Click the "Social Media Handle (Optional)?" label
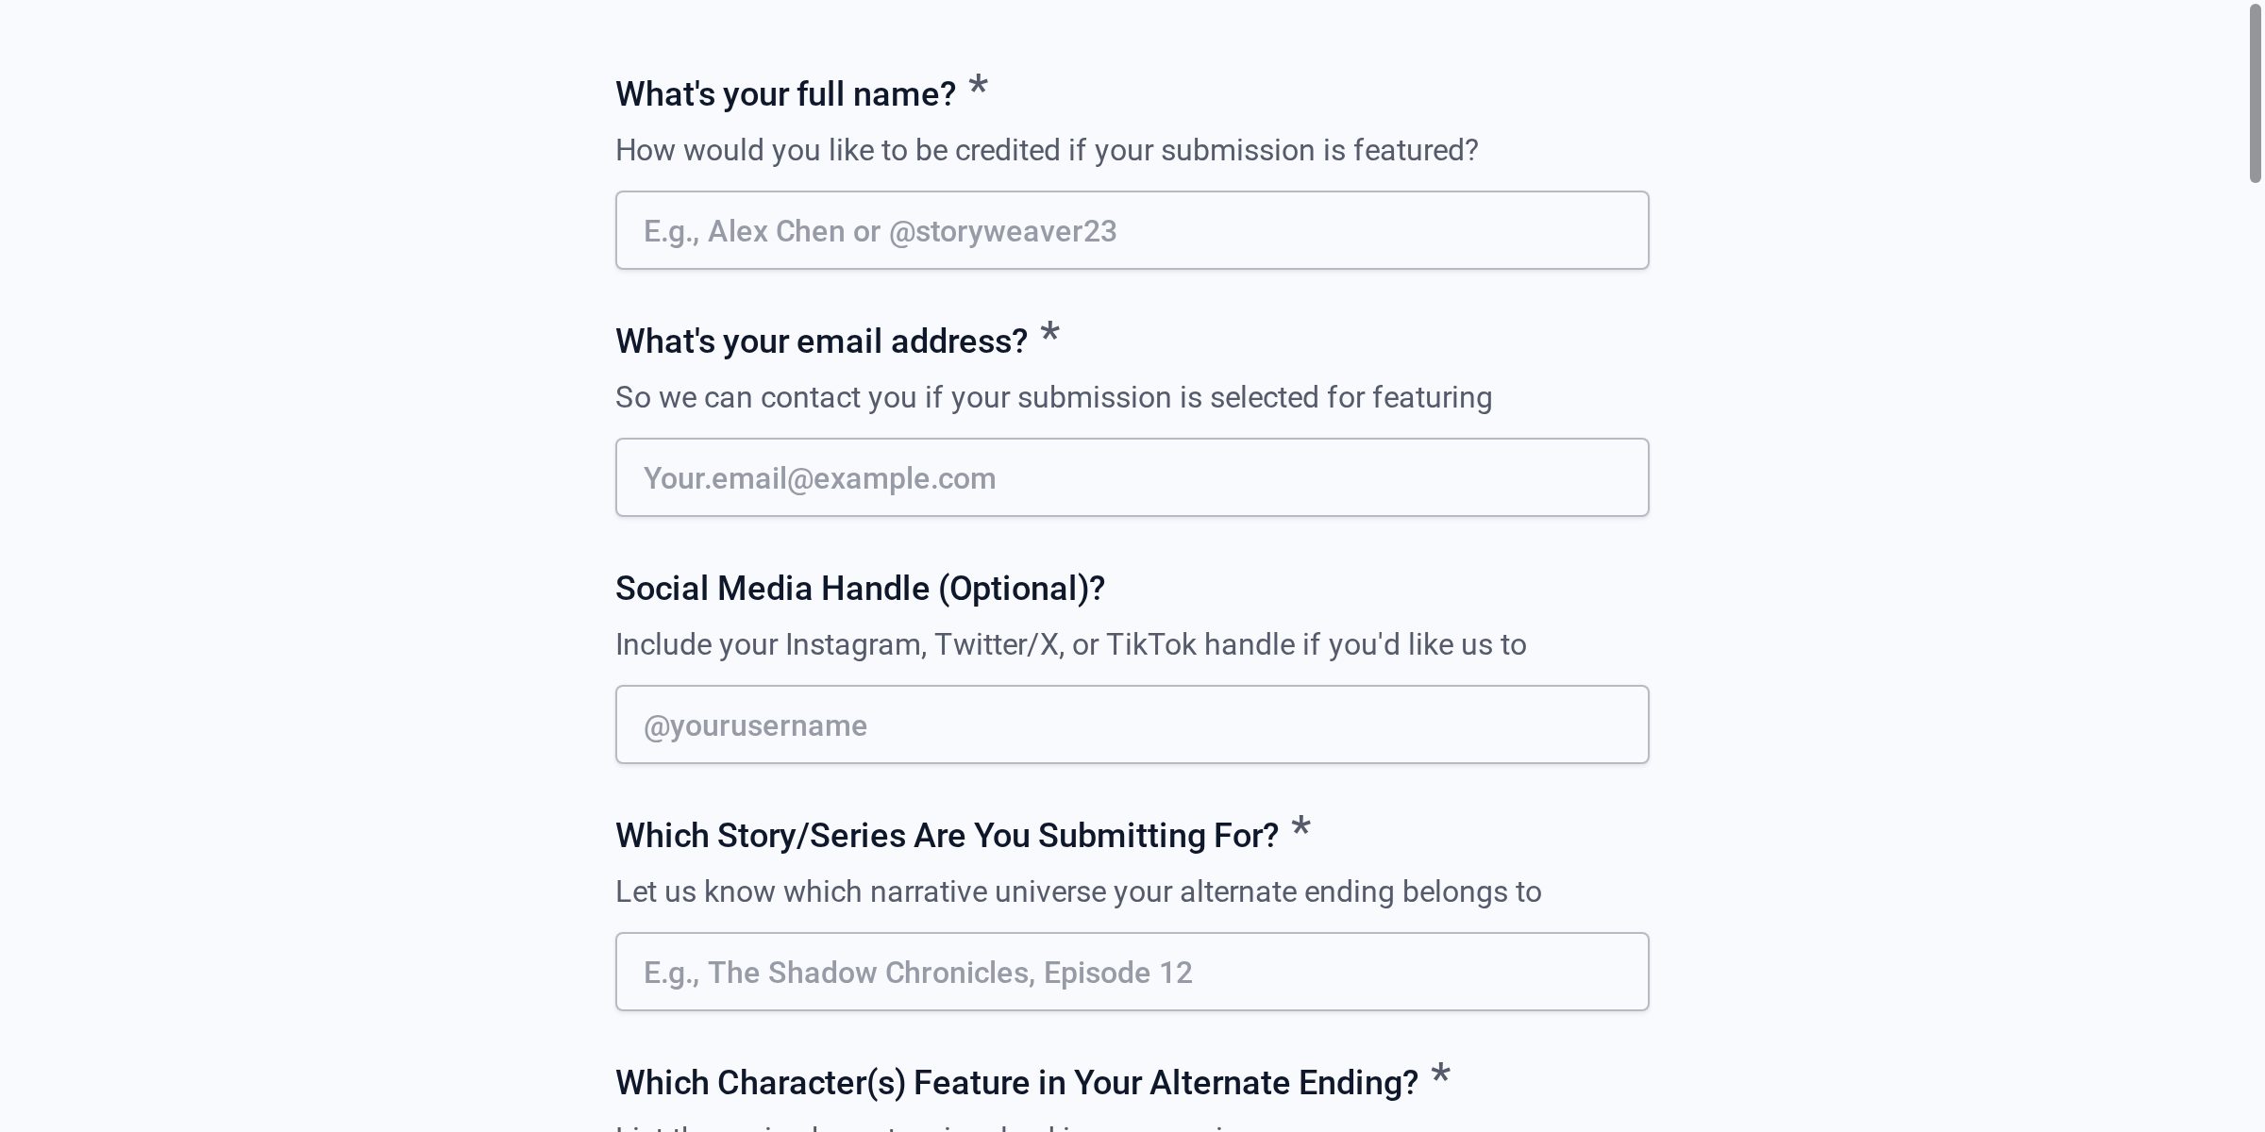This screenshot has height=1132, width=2265. coord(860,589)
